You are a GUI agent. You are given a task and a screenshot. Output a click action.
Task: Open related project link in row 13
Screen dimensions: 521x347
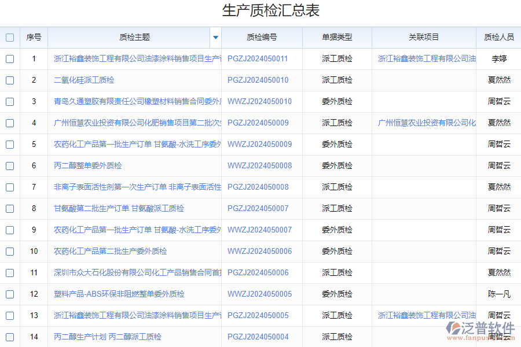tap(427, 316)
